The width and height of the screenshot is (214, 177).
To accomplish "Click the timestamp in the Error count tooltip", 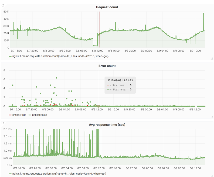I will point(120,80).
